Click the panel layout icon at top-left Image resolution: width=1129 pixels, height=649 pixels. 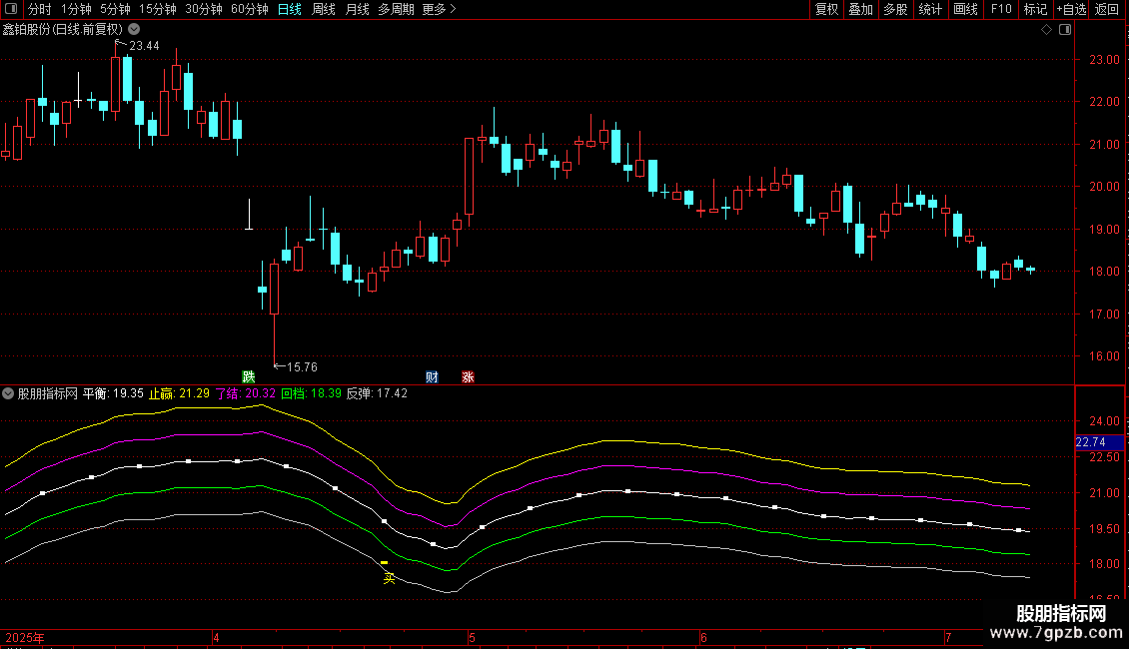11,9
